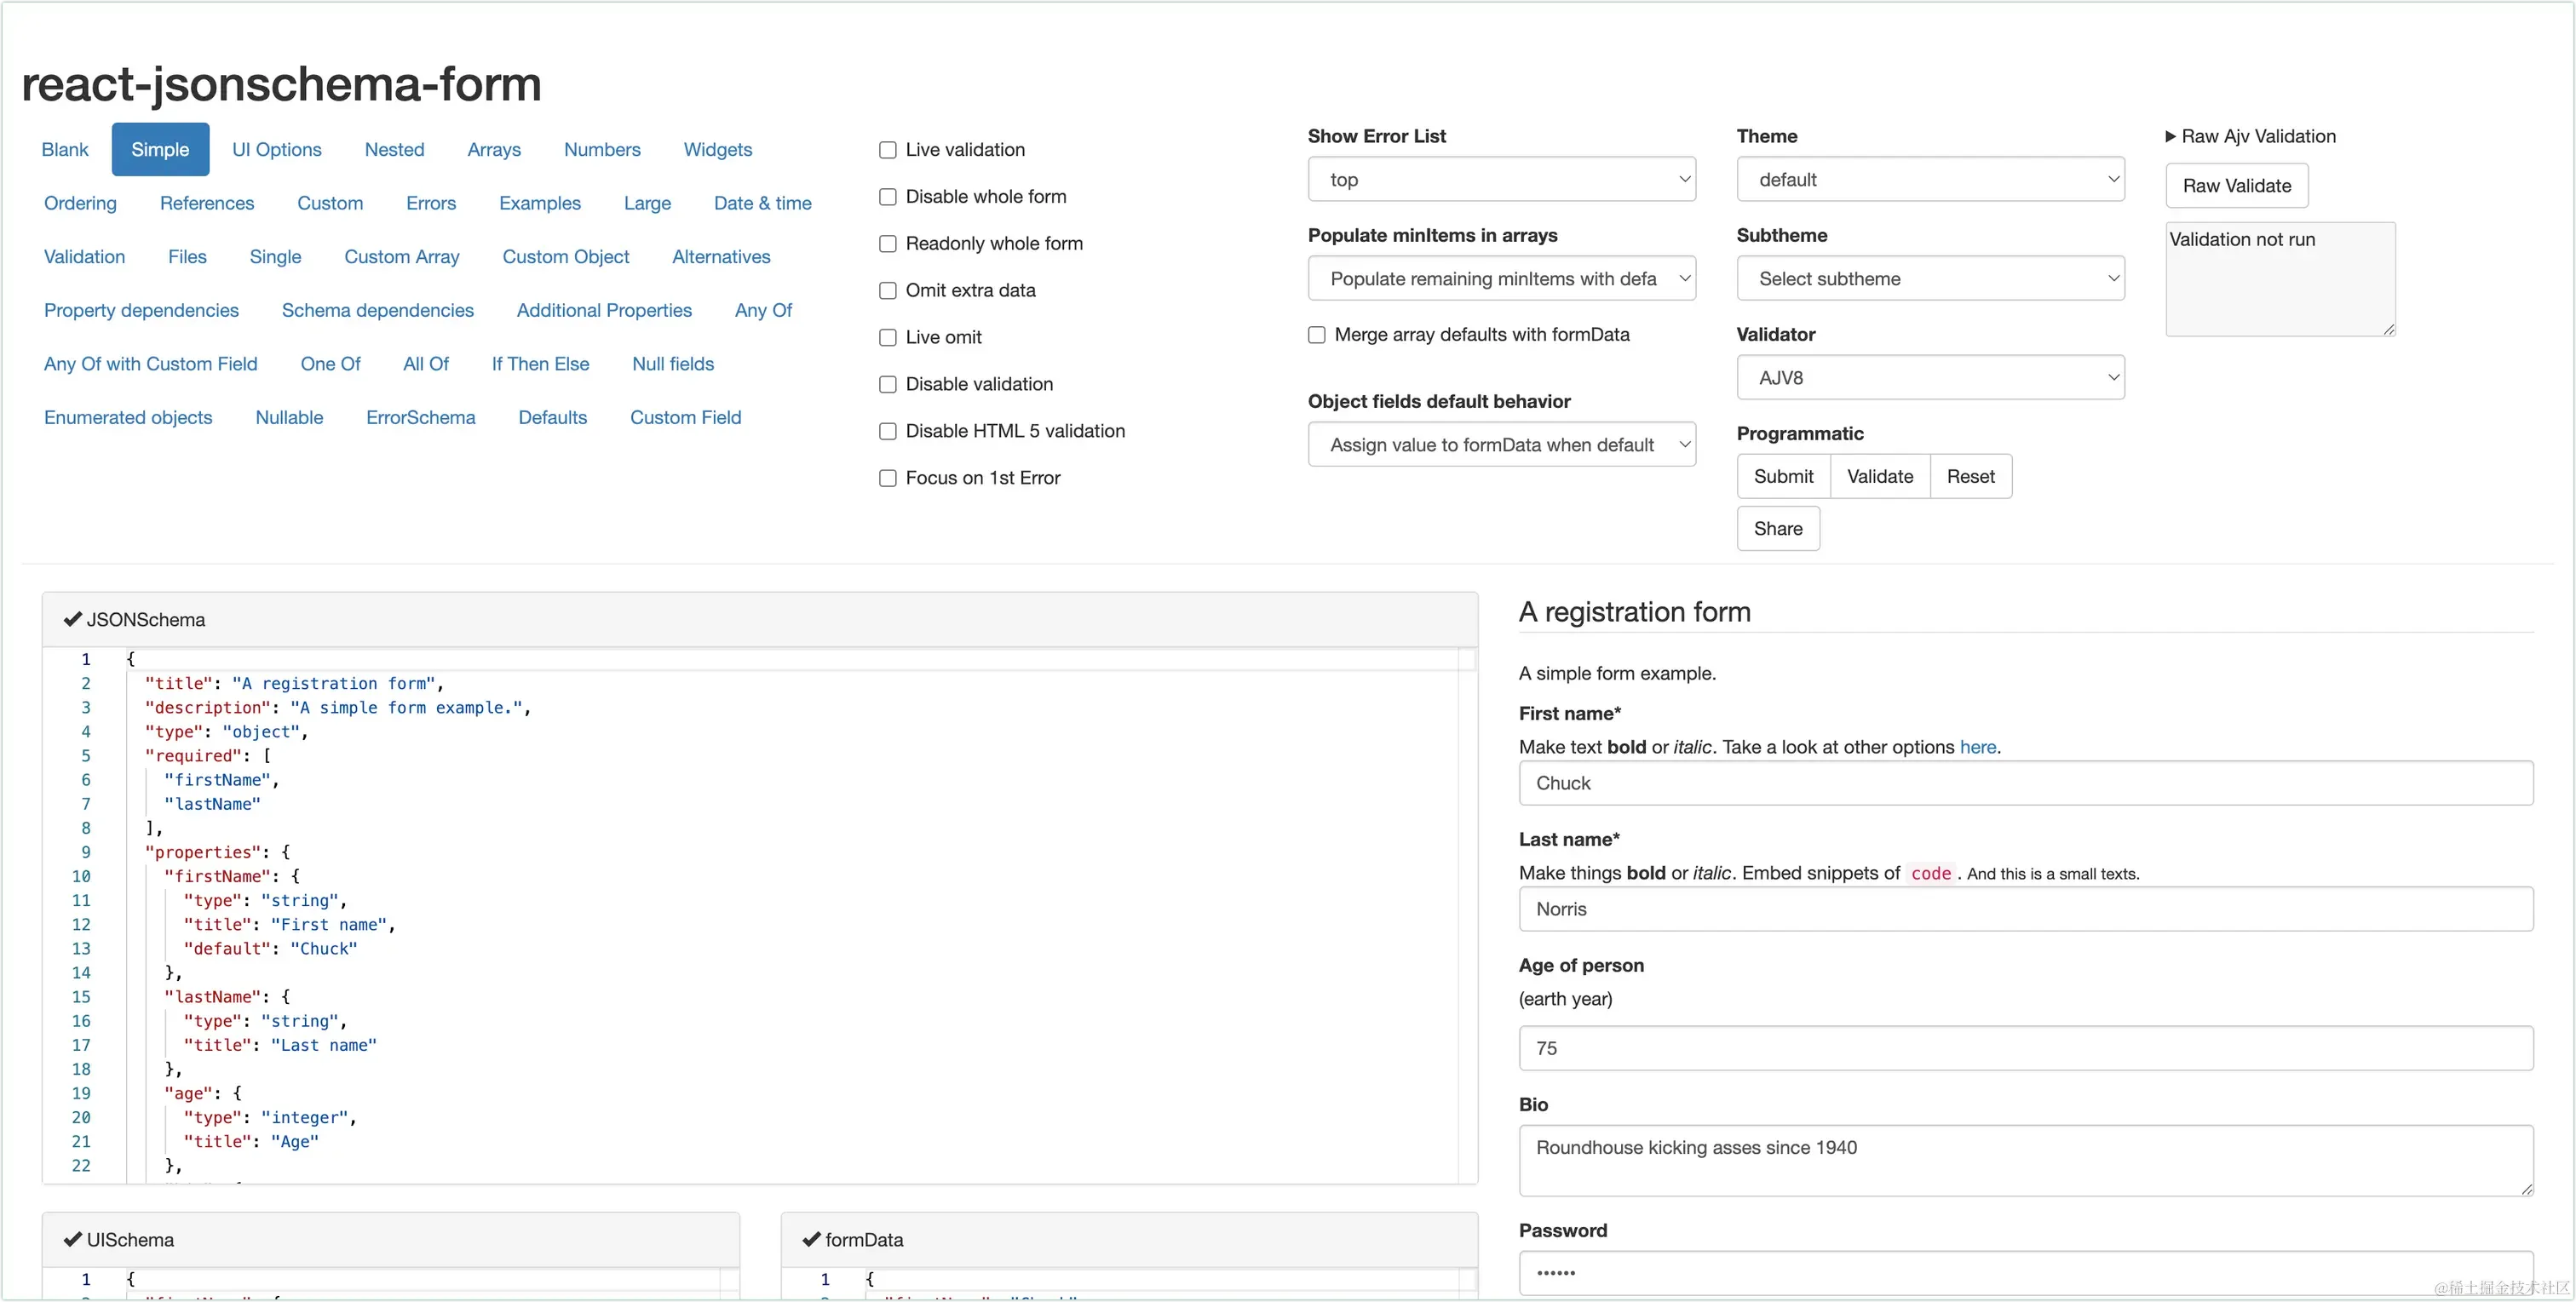
Task: Select the Widgets sample tab
Action: (718, 150)
